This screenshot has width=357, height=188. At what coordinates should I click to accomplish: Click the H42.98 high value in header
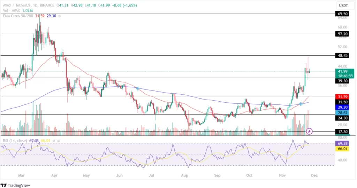tap(76, 5)
